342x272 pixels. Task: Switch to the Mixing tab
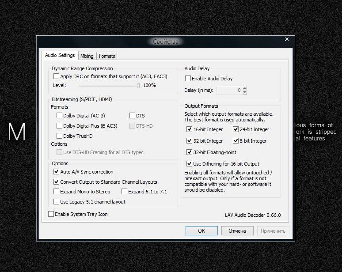(87, 56)
